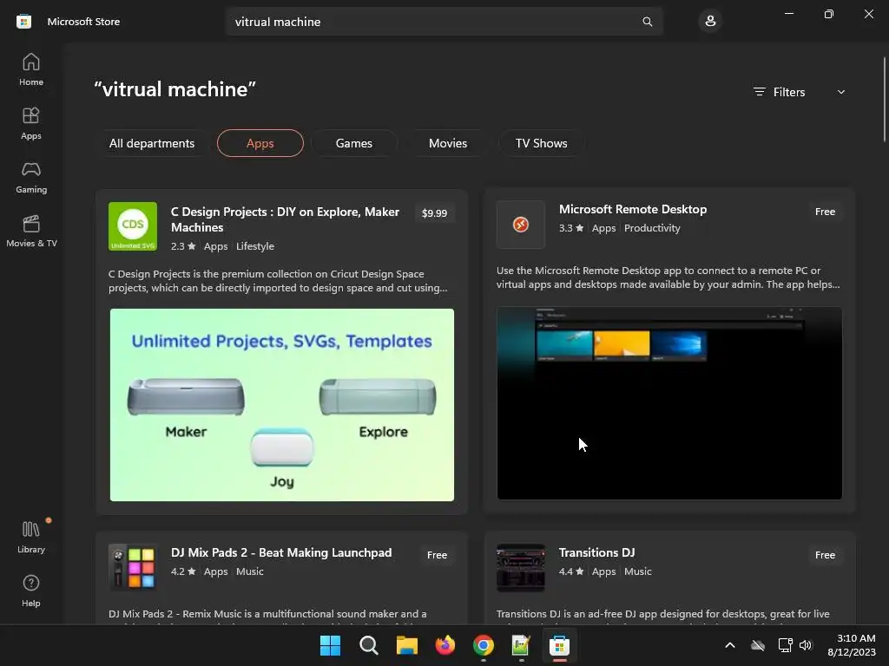Image resolution: width=889 pixels, height=666 pixels.
Task: Click Free button for Transitions DJ
Action: pos(825,555)
